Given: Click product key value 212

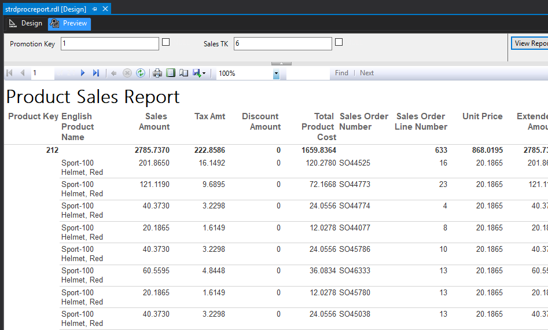Looking at the screenshot, I should click(x=52, y=151).
